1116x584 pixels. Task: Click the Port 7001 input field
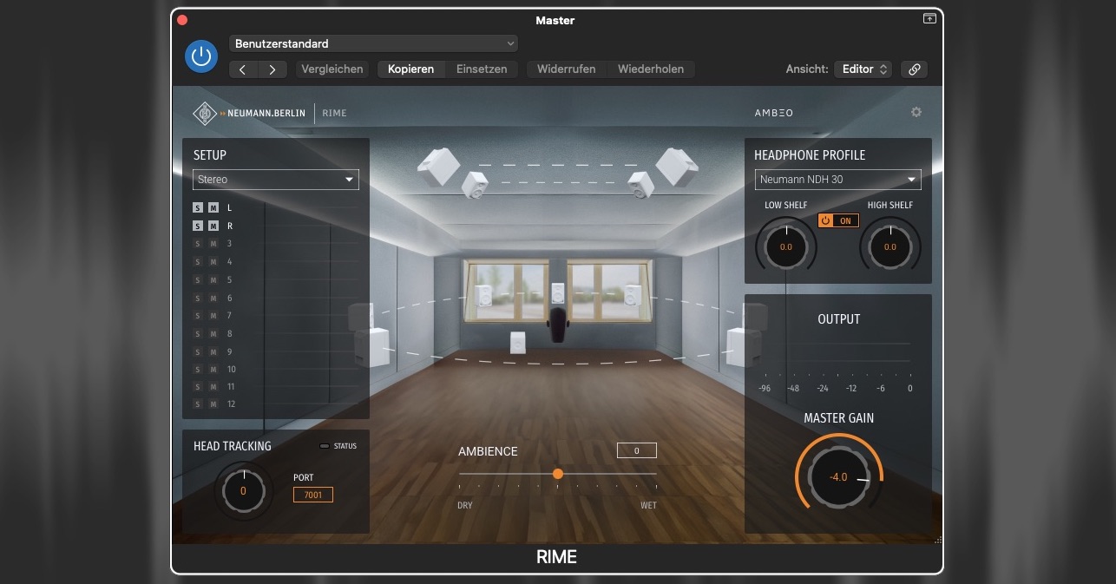click(x=313, y=495)
